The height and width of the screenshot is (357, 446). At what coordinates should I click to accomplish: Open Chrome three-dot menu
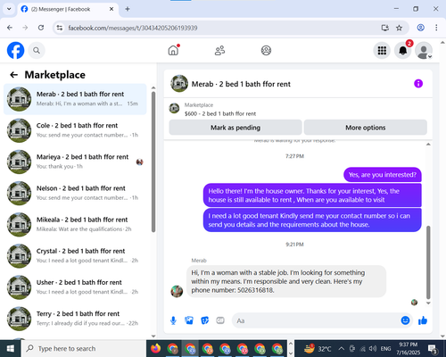tap(436, 28)
